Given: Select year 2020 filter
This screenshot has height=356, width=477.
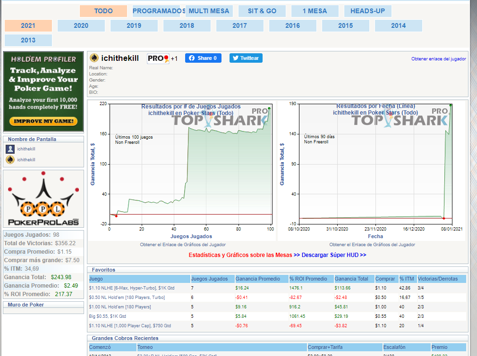Looking at the screenshot, I should [81, 25].
